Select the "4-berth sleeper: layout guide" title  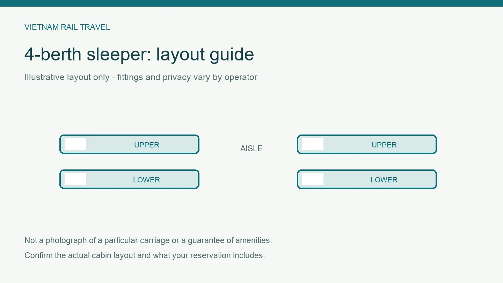click(139, 55)
